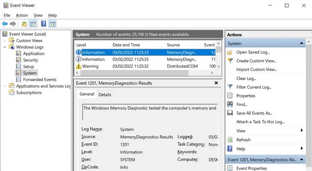Click Import Custom View action
This screenshot has height=171, width=312.
coord(257,69)
